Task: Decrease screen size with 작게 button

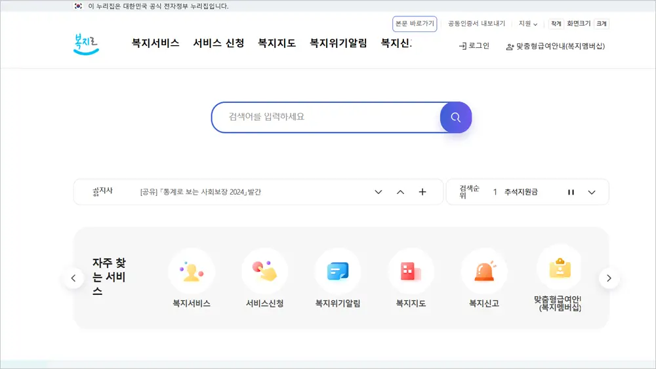Action: [x=556, y=24]
